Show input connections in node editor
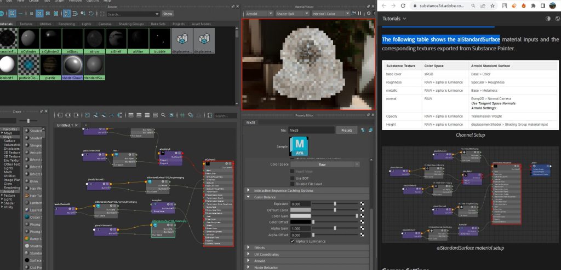 coord(59,115)
